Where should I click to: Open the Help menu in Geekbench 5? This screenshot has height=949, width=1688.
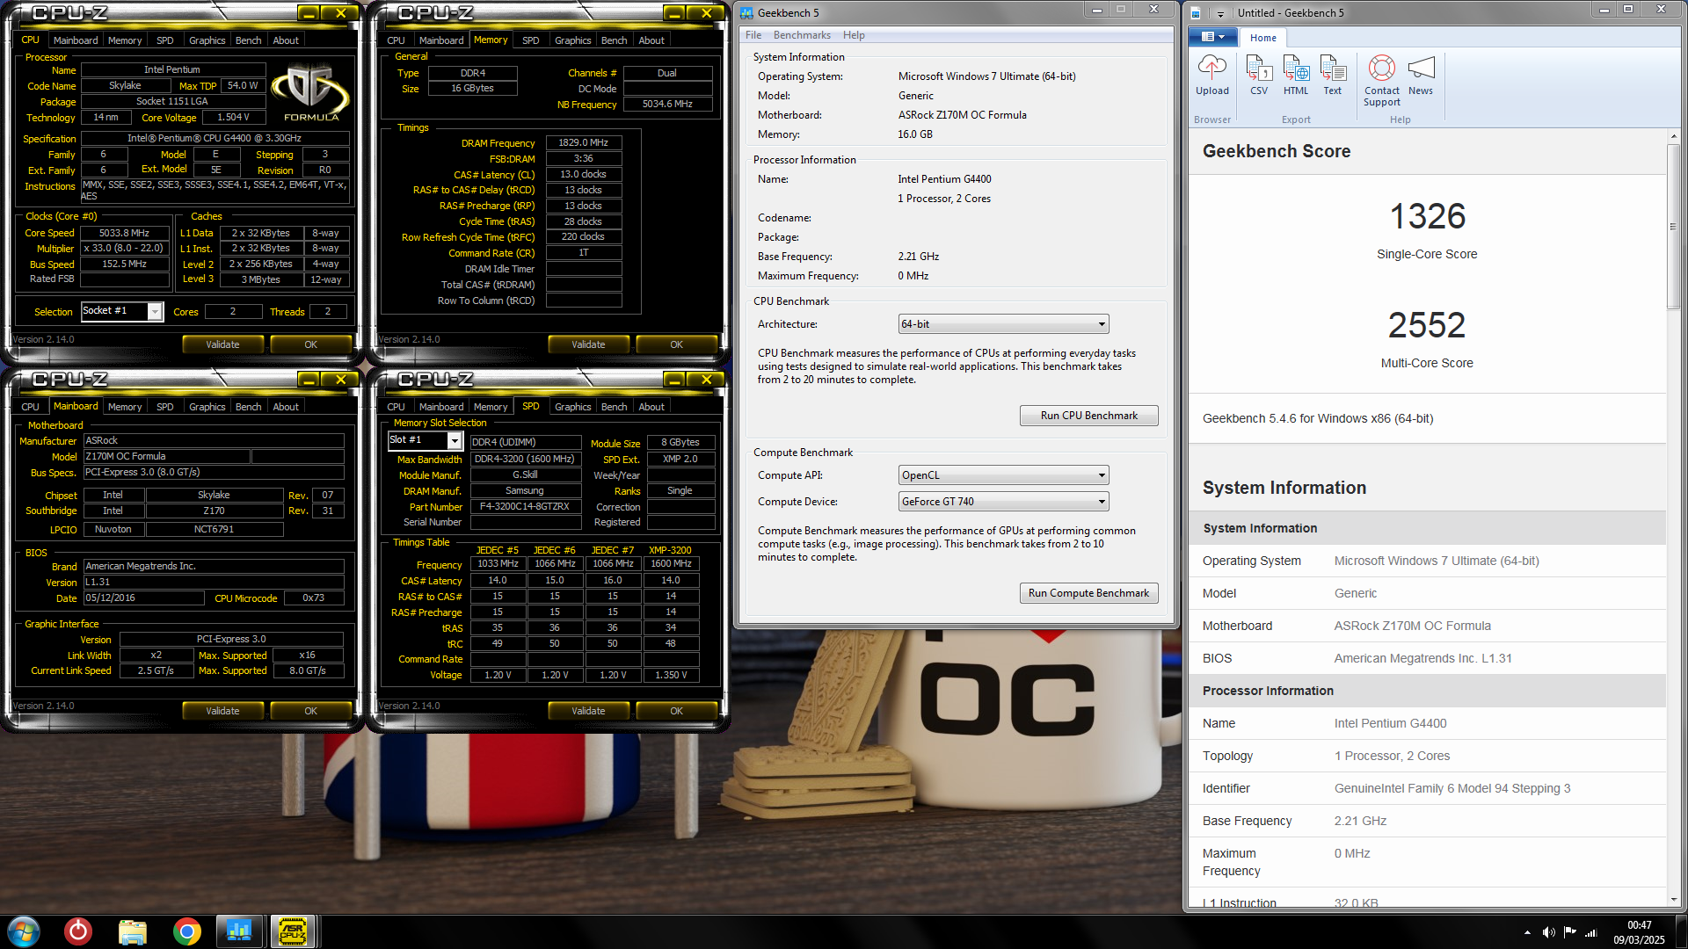click(x=854, y=35)
